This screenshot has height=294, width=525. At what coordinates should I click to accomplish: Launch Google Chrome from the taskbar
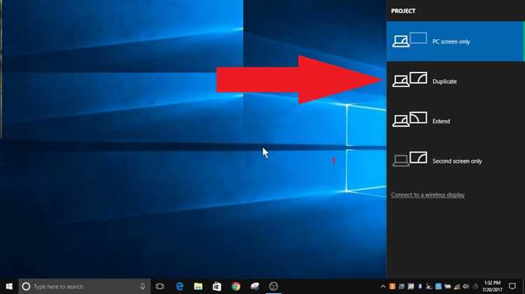236,286
